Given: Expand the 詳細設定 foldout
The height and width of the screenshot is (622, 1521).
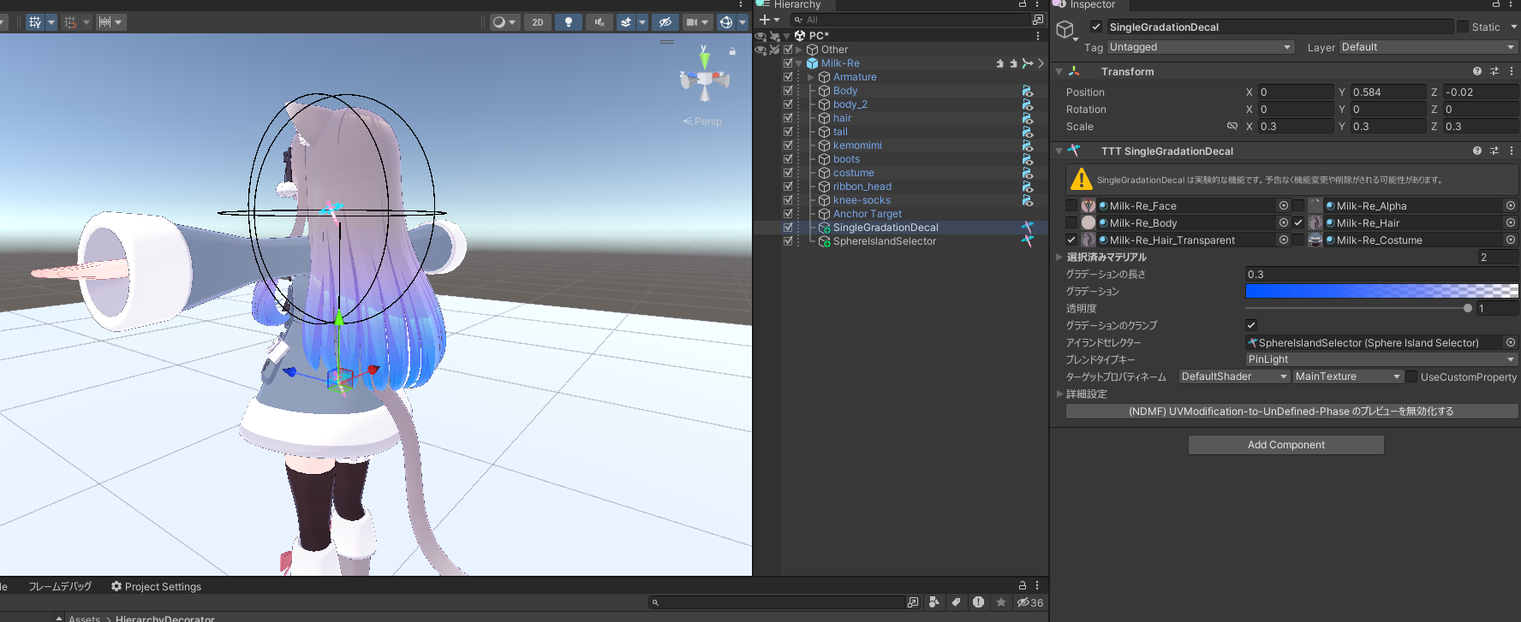Looking at the screenshot, I should 1059,394.
